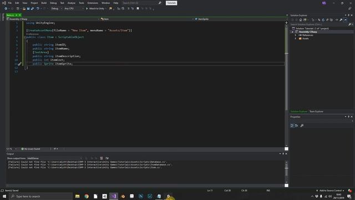The width and height of the screenshot is (355, 200).
Task: Open the Edit menu
Action: coord(17,3)
